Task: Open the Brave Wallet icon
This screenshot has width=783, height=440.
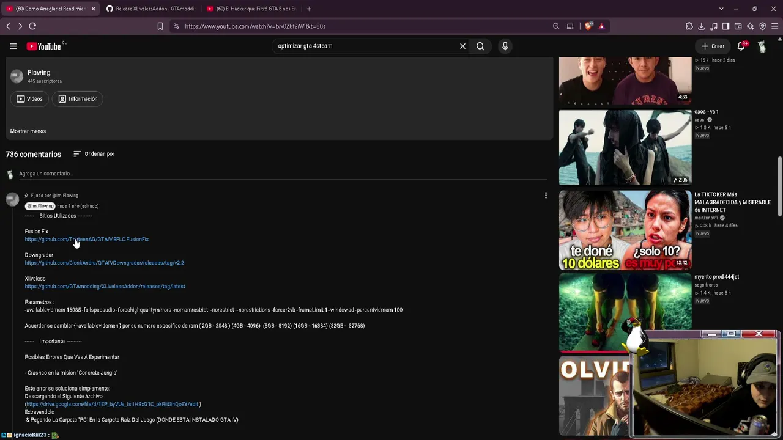Action: point(738,26)
